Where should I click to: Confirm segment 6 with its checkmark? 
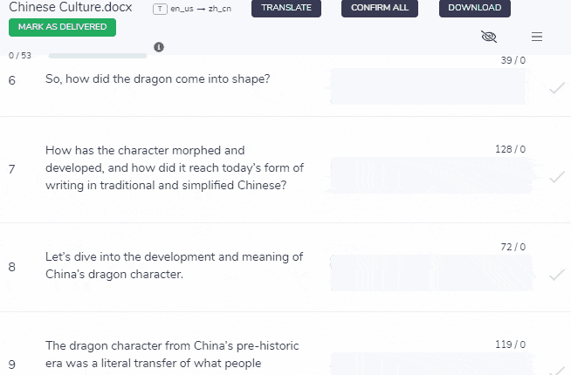[556, 88]
